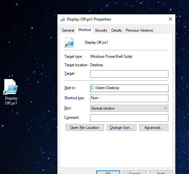The height and width of the screenshot is (174, 189).
Task: Expand the Run dropdown showing Normal window
Action: pos(129,108)
